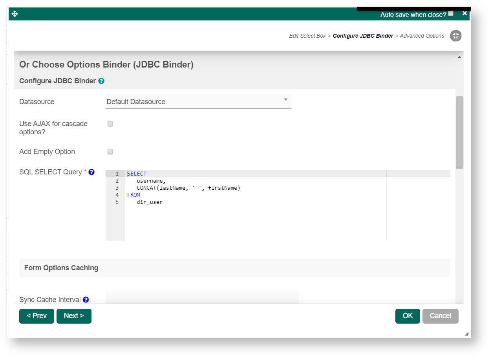Click the vertical scrollbar thumb

tap(459, 132)
